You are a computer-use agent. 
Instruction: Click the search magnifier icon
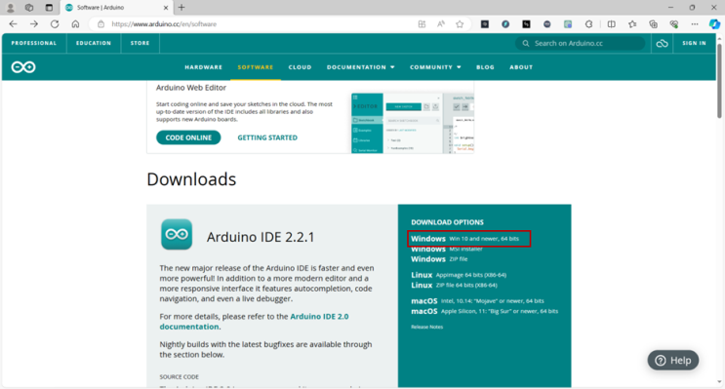click(x=526, y=44)
